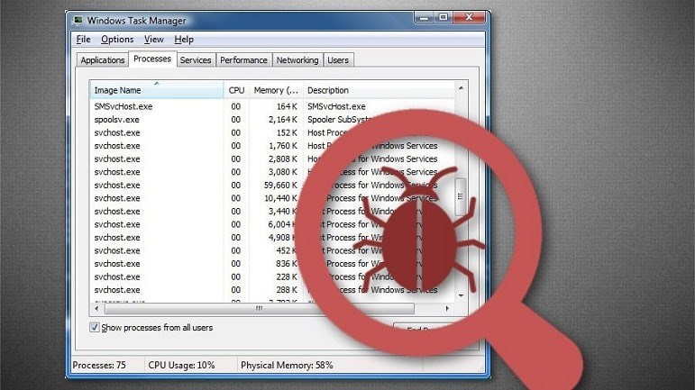Switch to the Users tab
Image resolution: width=695 pixels, height=390 pixels.
pyautogui.click(x=338, y=60)
